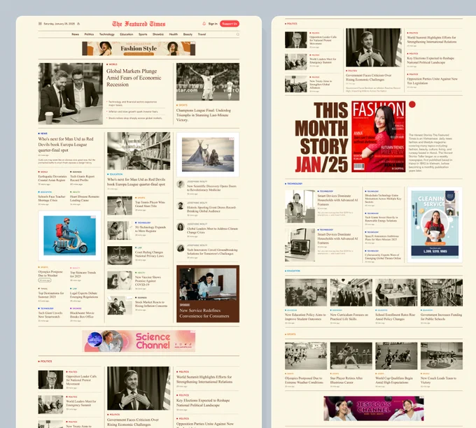Viewport: 476px width, 428px height.
Task: Open the Health nav item
Action: (x=174, y=34)
